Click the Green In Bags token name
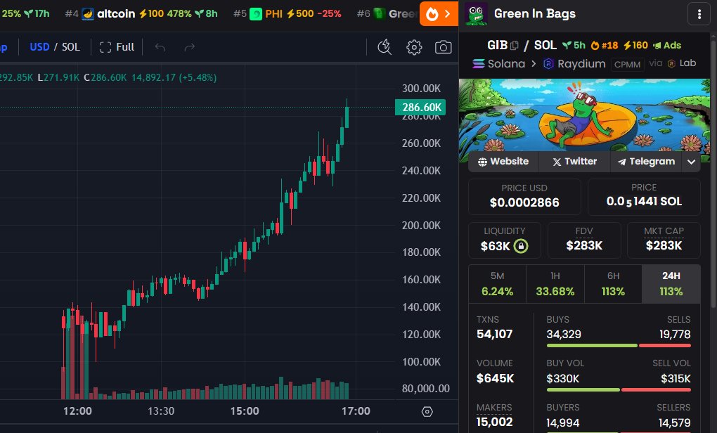Image resolution: width=717 pixels, height=433 pixels. pos(534,14)
